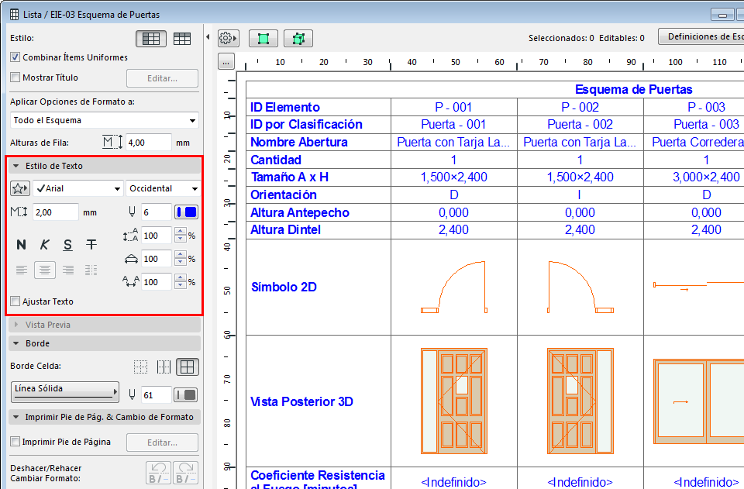744x489 pixels.
Task: Open the Arial font dropdown
Action: 77,188
